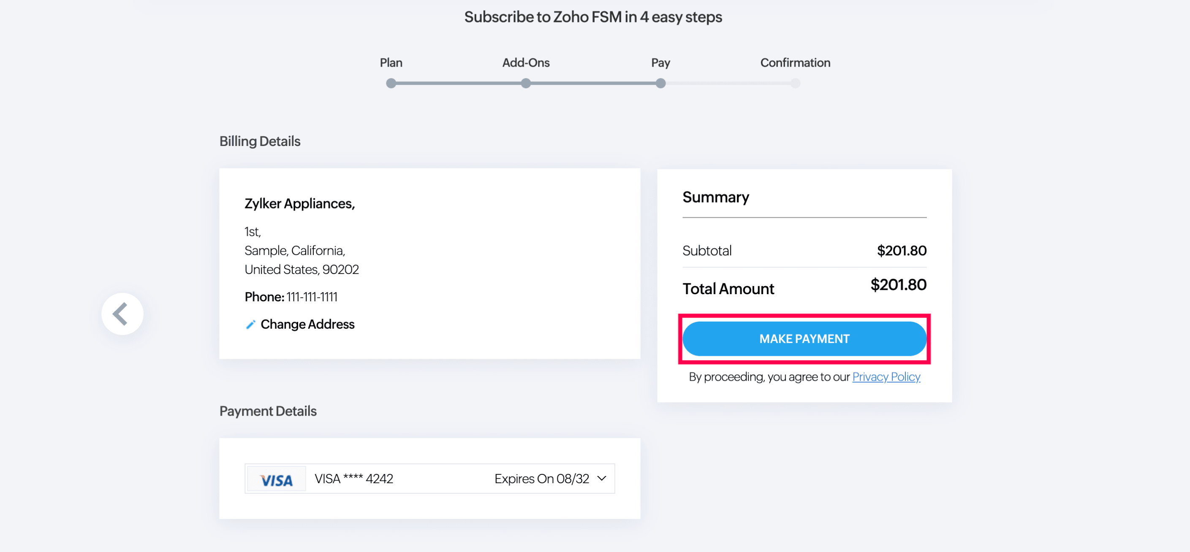Expand the payment card dropdown chevron
The height and width of the screenshot is (552, 1190).
click(x=601, y=479)
